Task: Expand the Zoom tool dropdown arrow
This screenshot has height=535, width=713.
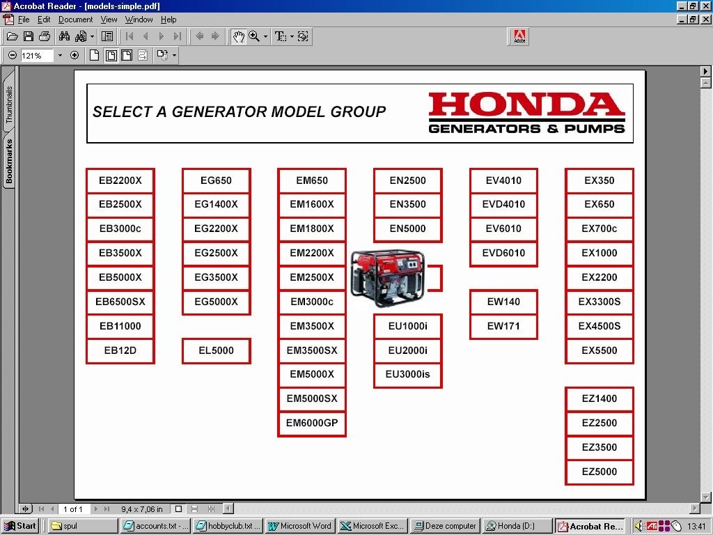Action: (265, 36)
